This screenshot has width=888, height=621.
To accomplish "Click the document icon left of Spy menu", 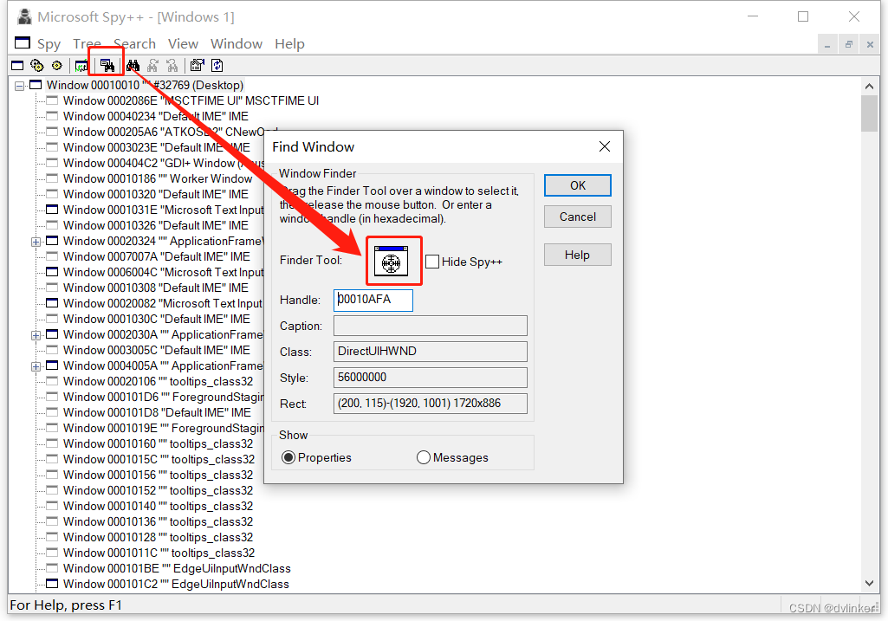I will pos(23,43).
